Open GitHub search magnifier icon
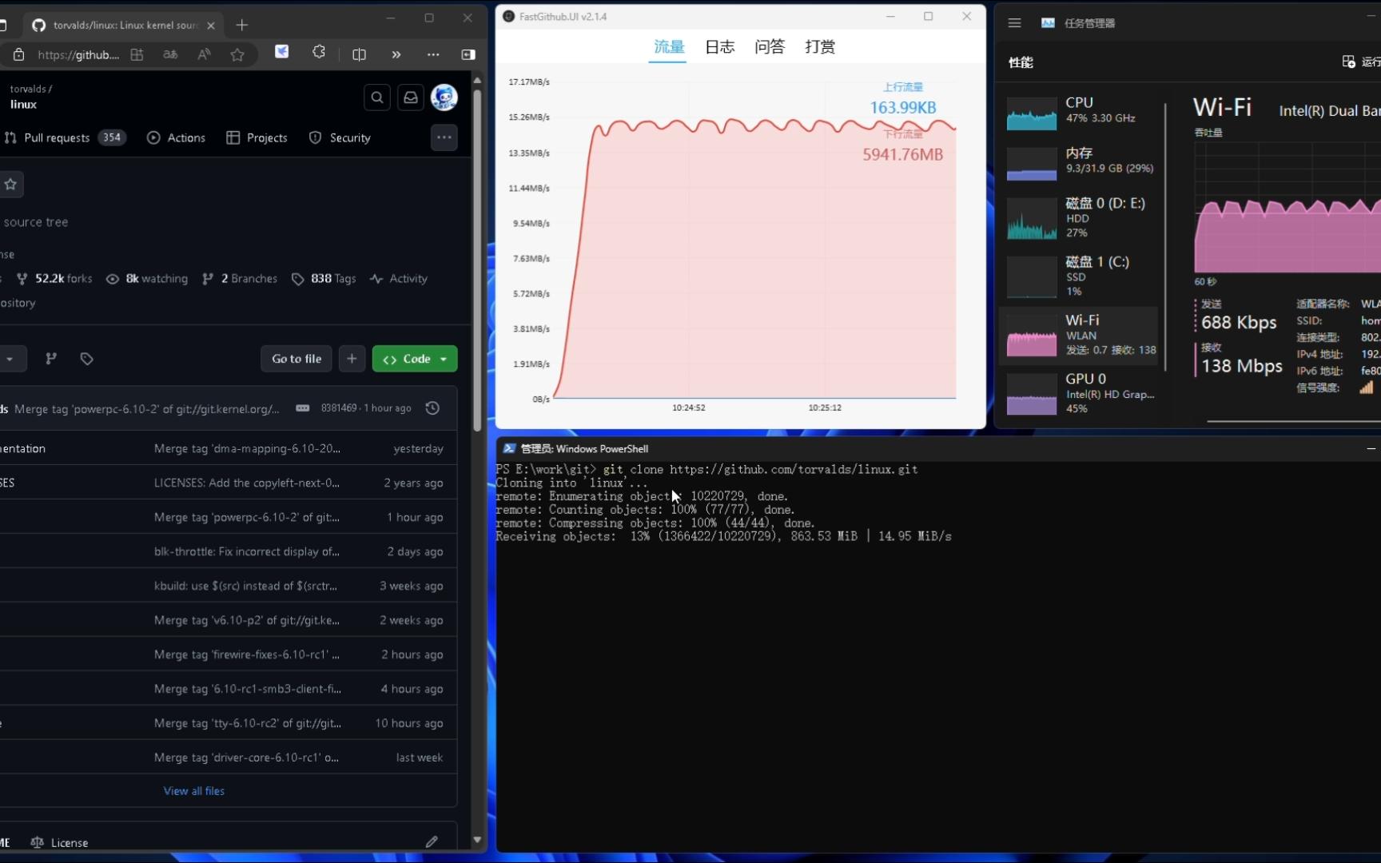 [377, 97]
